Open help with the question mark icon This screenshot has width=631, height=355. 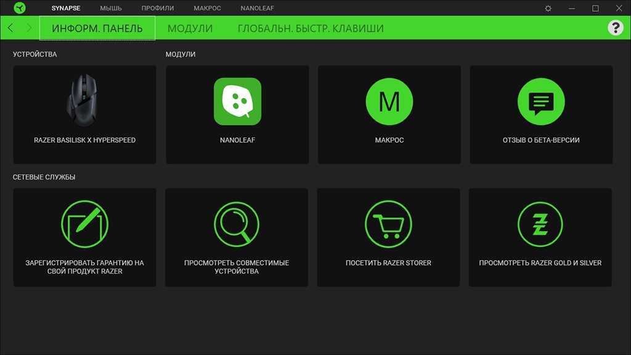615,28
